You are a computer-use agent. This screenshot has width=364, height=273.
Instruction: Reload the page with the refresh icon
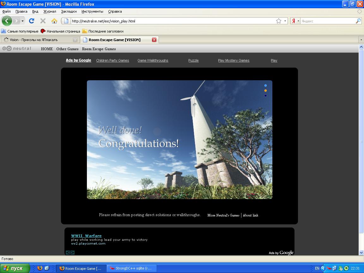click(32, 21)
